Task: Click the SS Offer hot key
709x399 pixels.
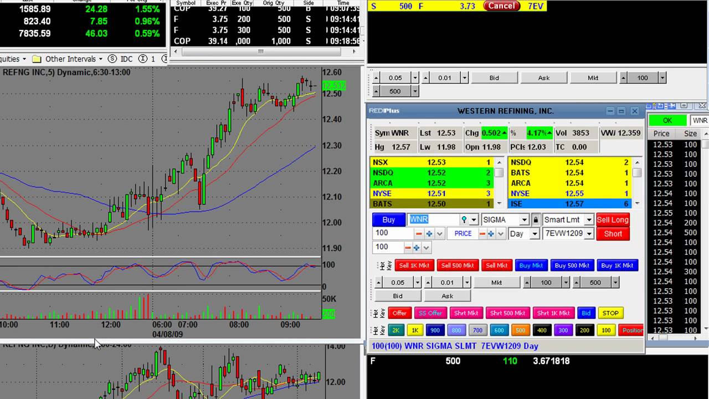Action: (430, 313)
